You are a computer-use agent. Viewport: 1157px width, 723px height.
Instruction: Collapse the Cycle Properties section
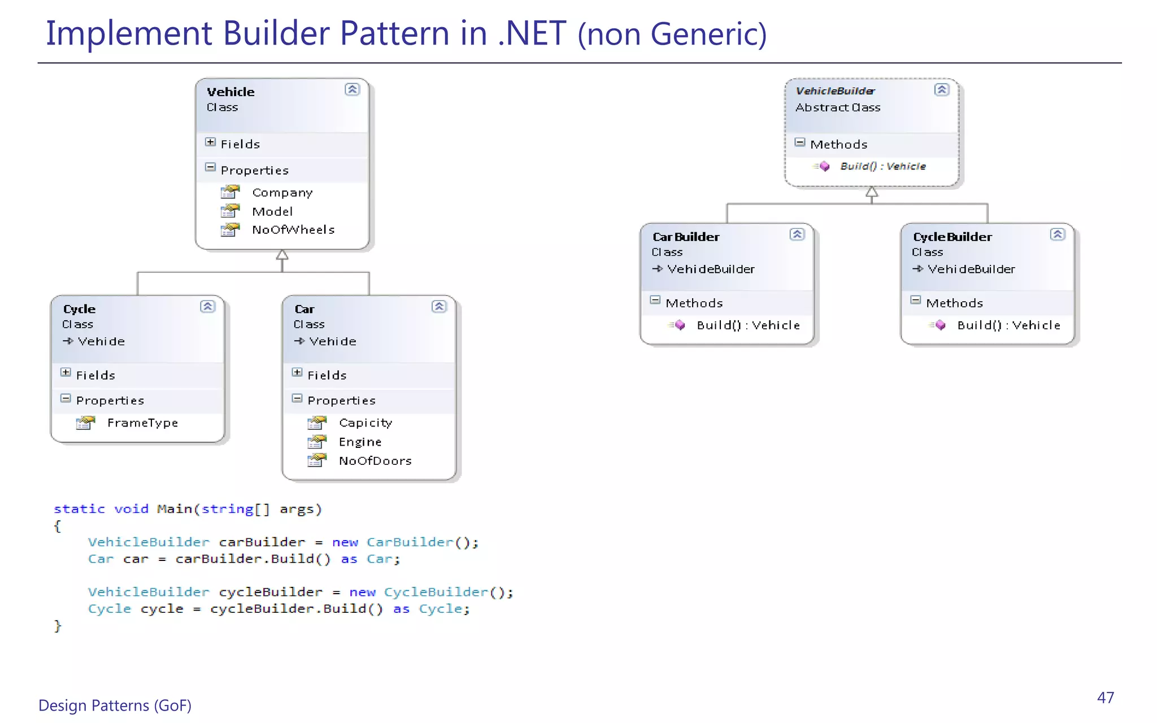(66, 398)
